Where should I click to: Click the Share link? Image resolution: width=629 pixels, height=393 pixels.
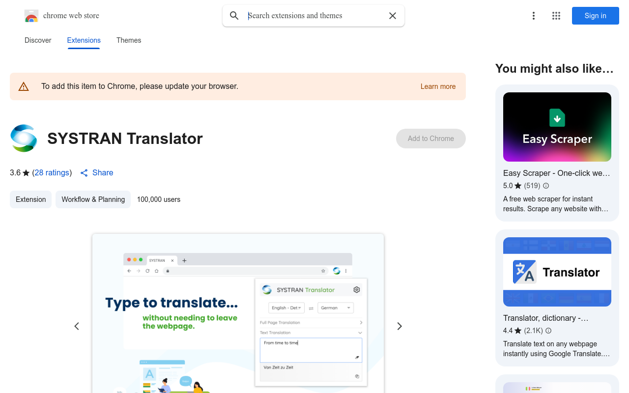tap(103, 173)
